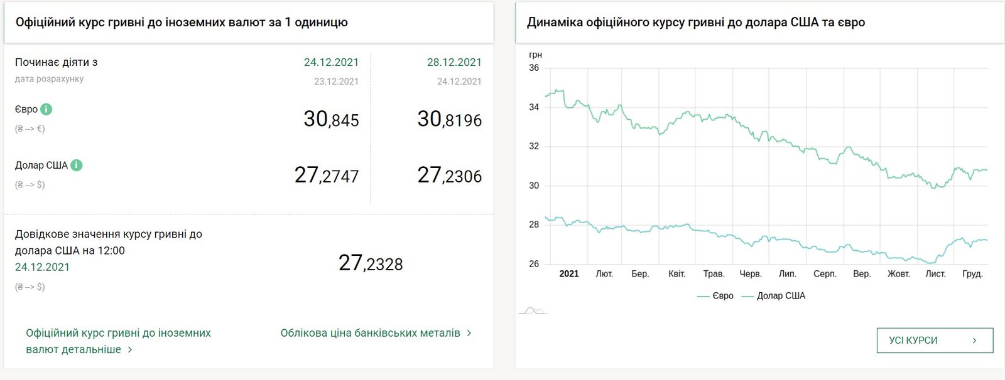Click the Груд. month label on chart axis
The width and height of the screenshot is (1005, 380).
(972, 274)
